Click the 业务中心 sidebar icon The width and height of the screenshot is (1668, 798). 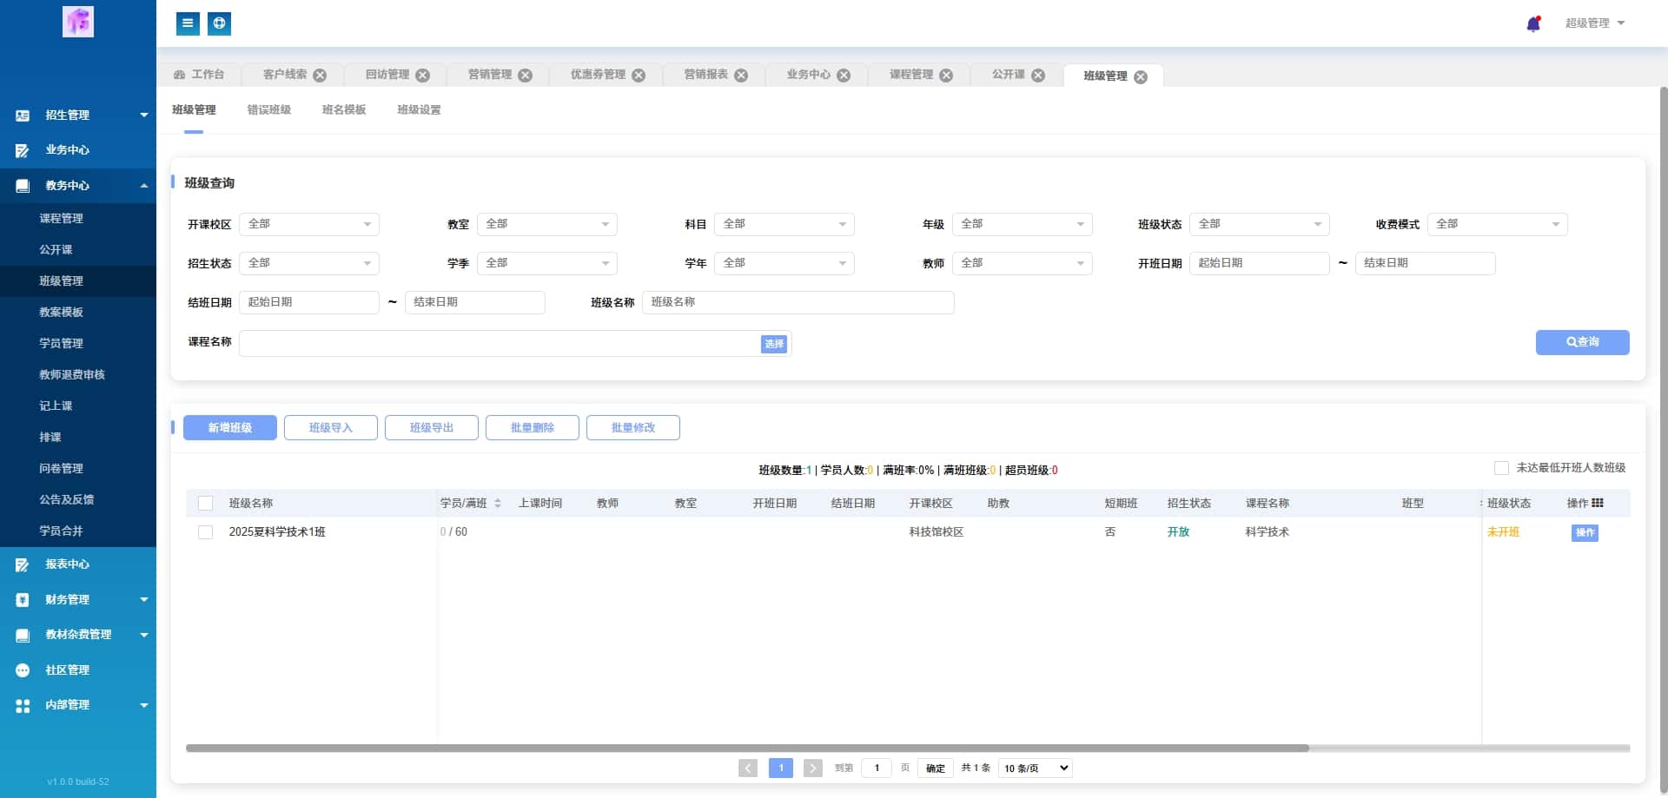[x=23, y=150]
